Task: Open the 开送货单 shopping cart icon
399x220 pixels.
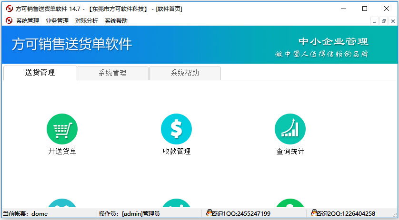Action: point(62,129)
